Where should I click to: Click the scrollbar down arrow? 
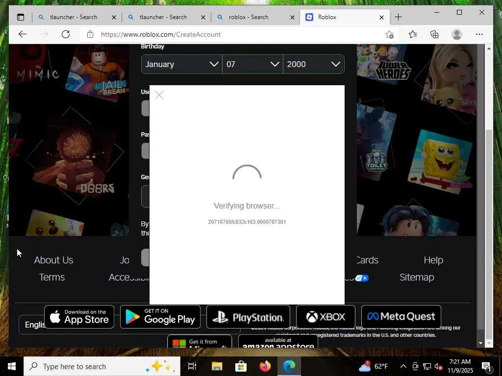(480, 343)
